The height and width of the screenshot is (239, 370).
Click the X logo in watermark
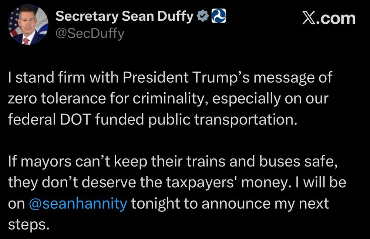[x=308, y=18]
